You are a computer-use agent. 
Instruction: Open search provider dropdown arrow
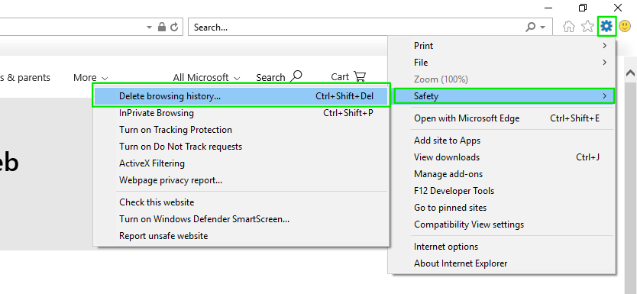click(543, 27)
